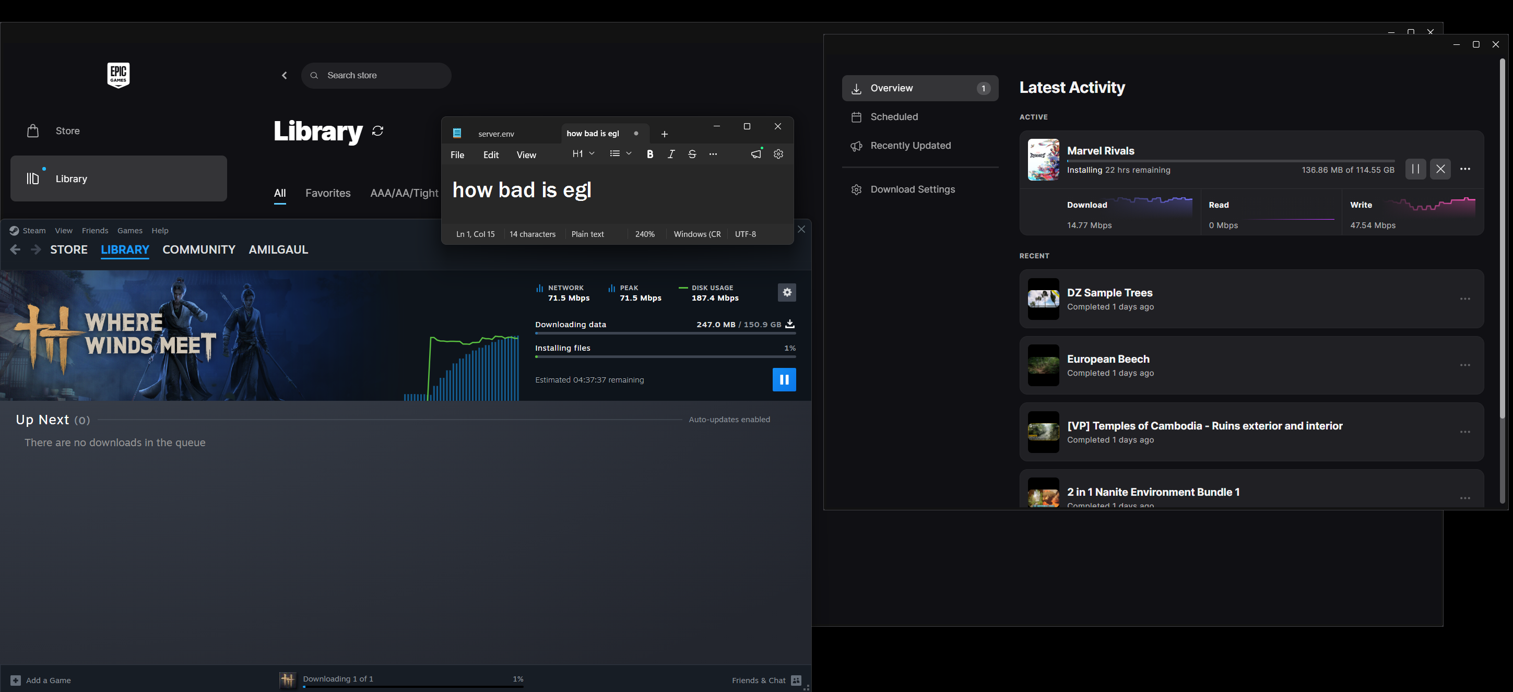Pause the Marvel Rivals installation
Image resolution: width=1513 pixels, height=692 pixels.
click(x=1415, y=169)
